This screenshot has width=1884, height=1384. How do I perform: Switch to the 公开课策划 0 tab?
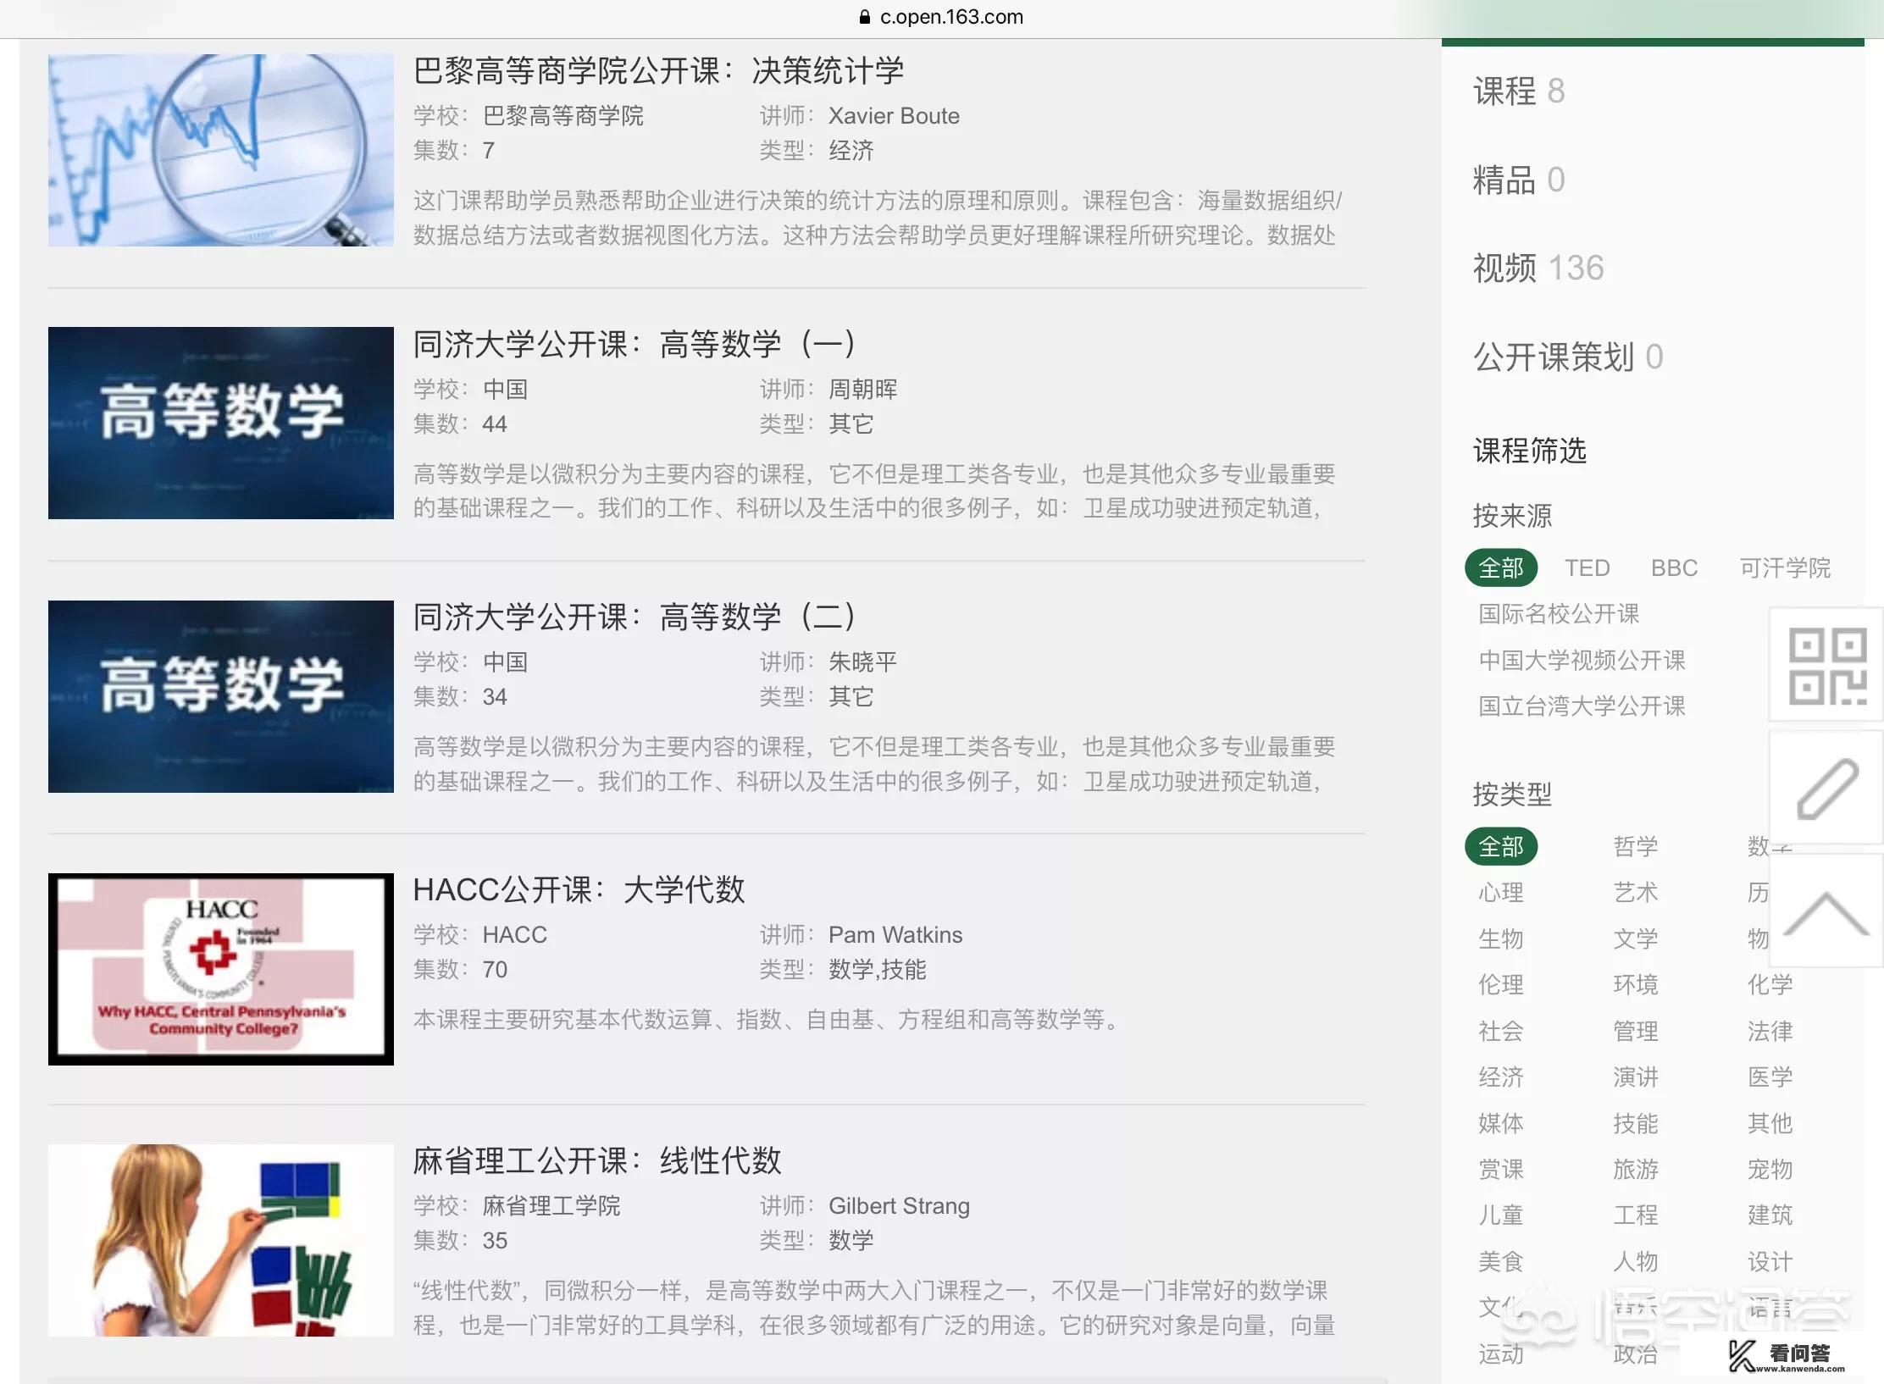[x=1568, y=357]
